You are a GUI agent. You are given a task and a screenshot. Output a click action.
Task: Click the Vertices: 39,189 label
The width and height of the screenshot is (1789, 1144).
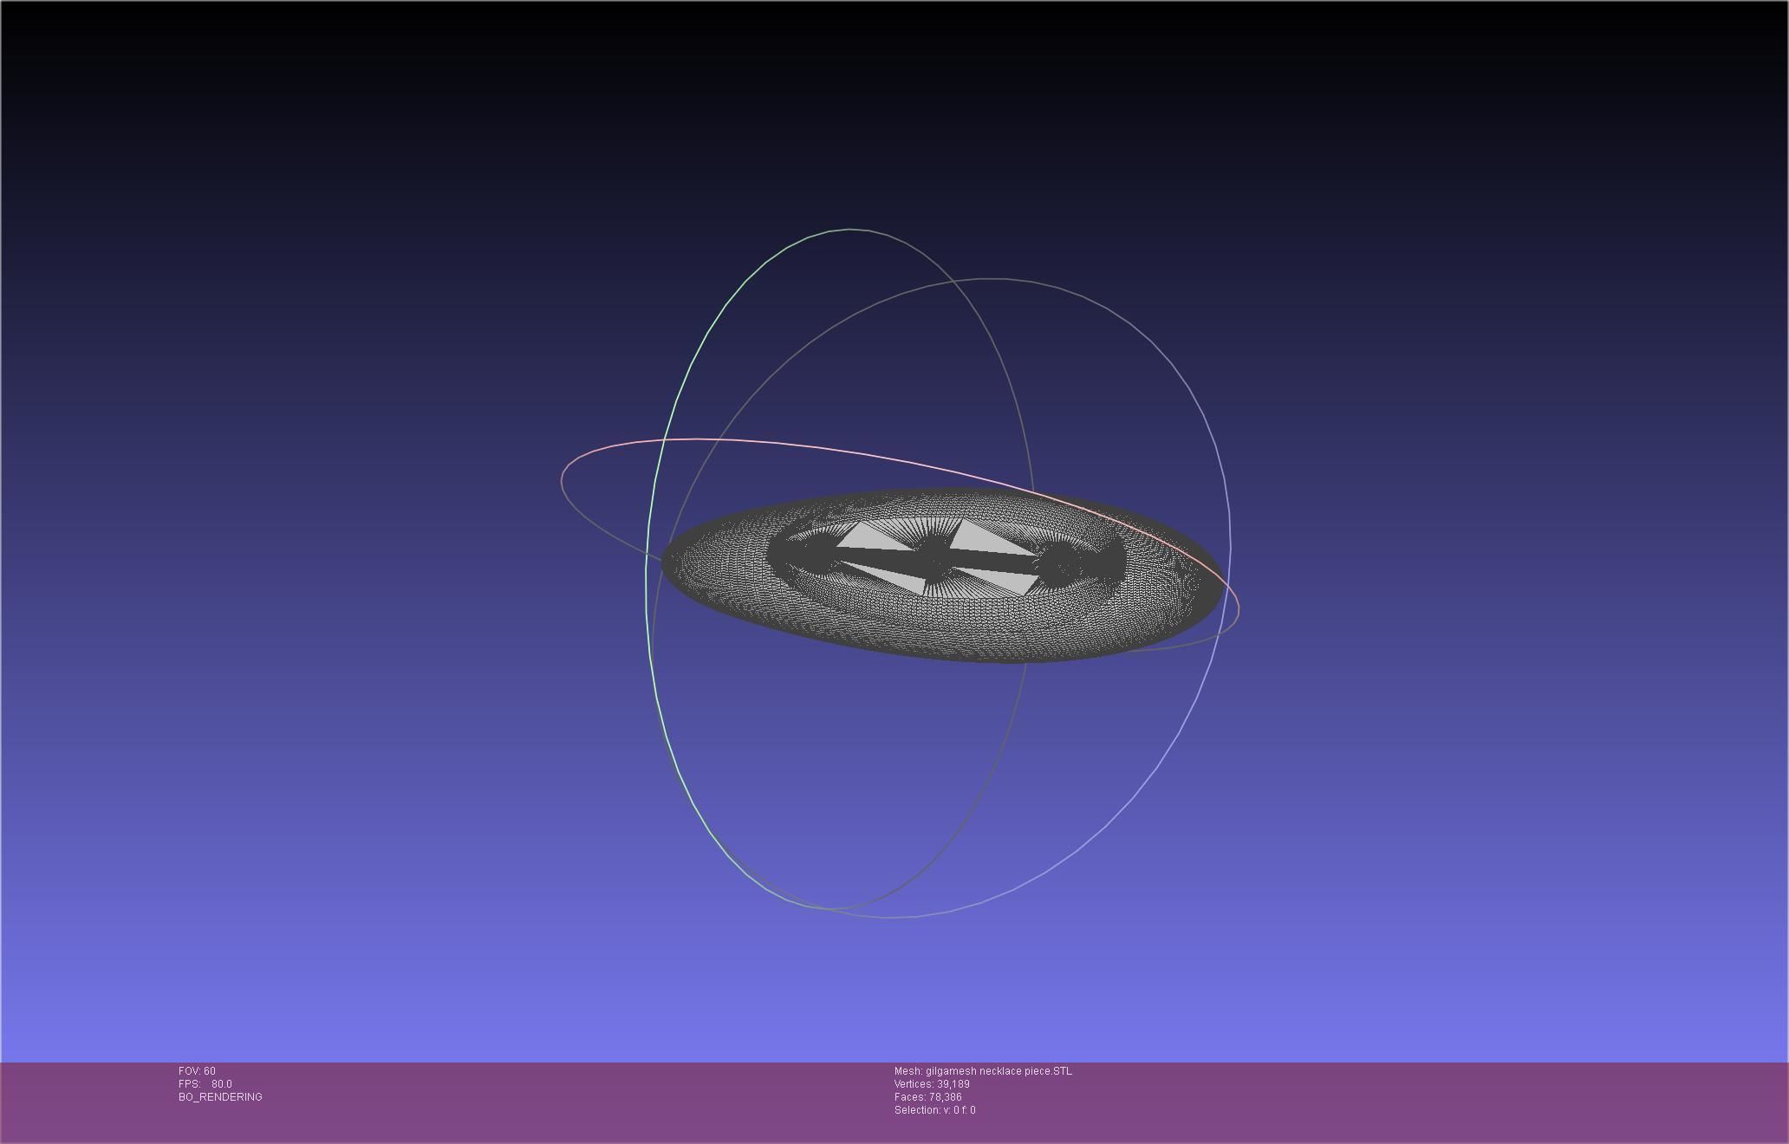coord(932,1084)
